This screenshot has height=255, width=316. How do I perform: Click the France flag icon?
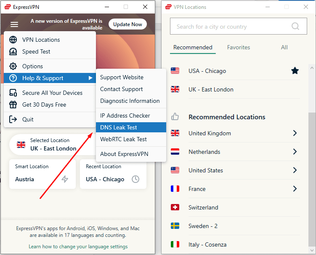tap(175, 188)
